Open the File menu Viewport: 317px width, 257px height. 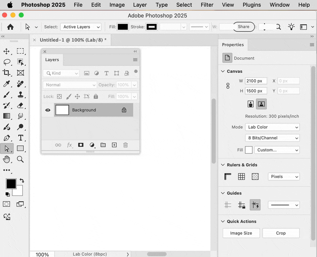coord(78,5)
